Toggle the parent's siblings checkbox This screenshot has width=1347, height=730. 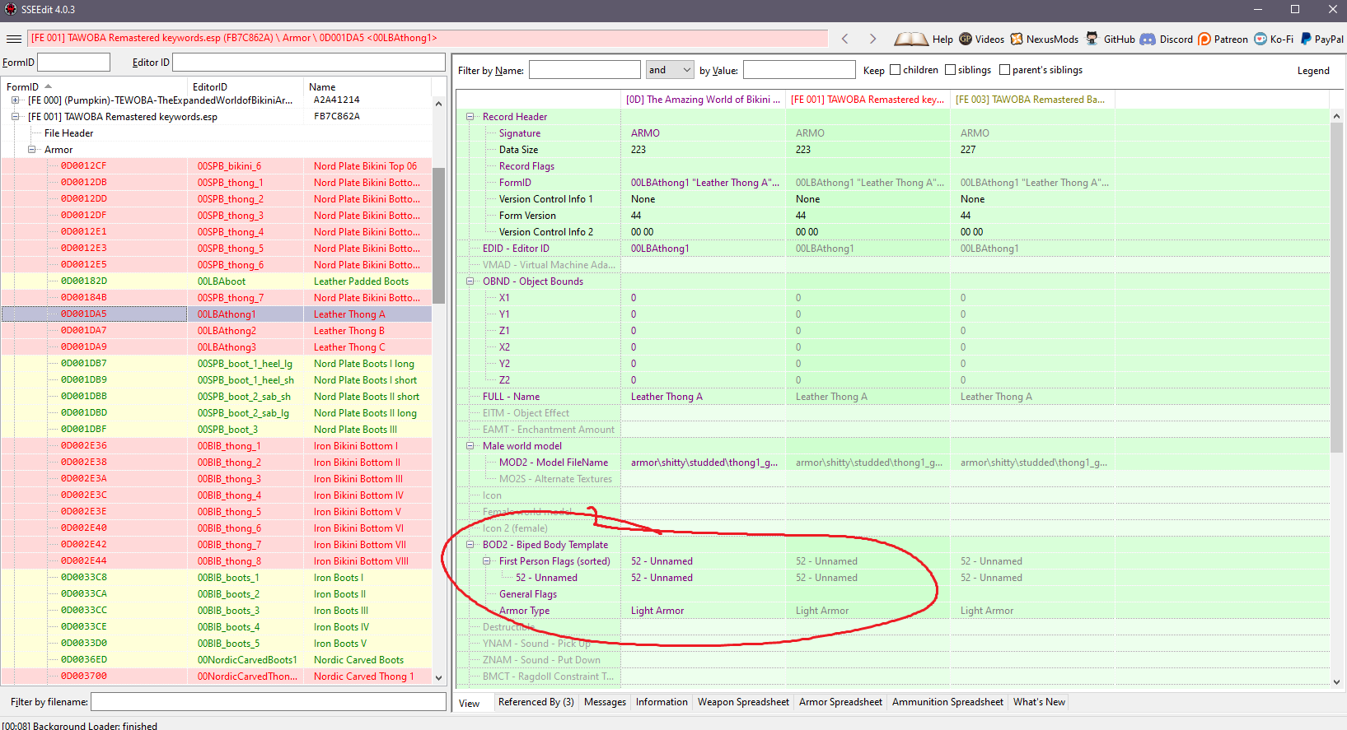click(1005, 70)
